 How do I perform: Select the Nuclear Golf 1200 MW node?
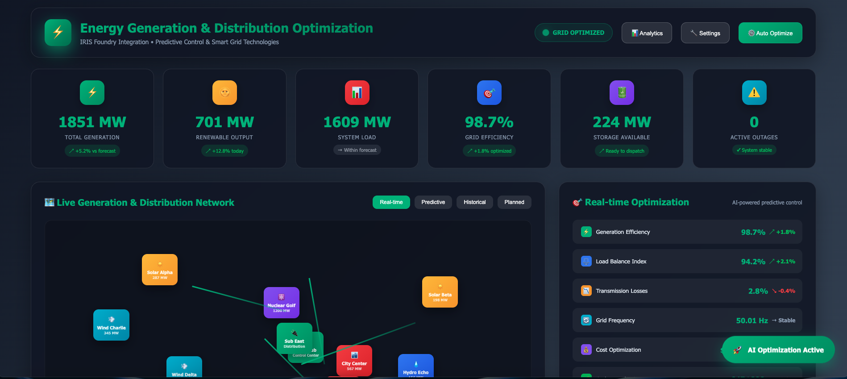pyautogui.click(x=282, y=302)
